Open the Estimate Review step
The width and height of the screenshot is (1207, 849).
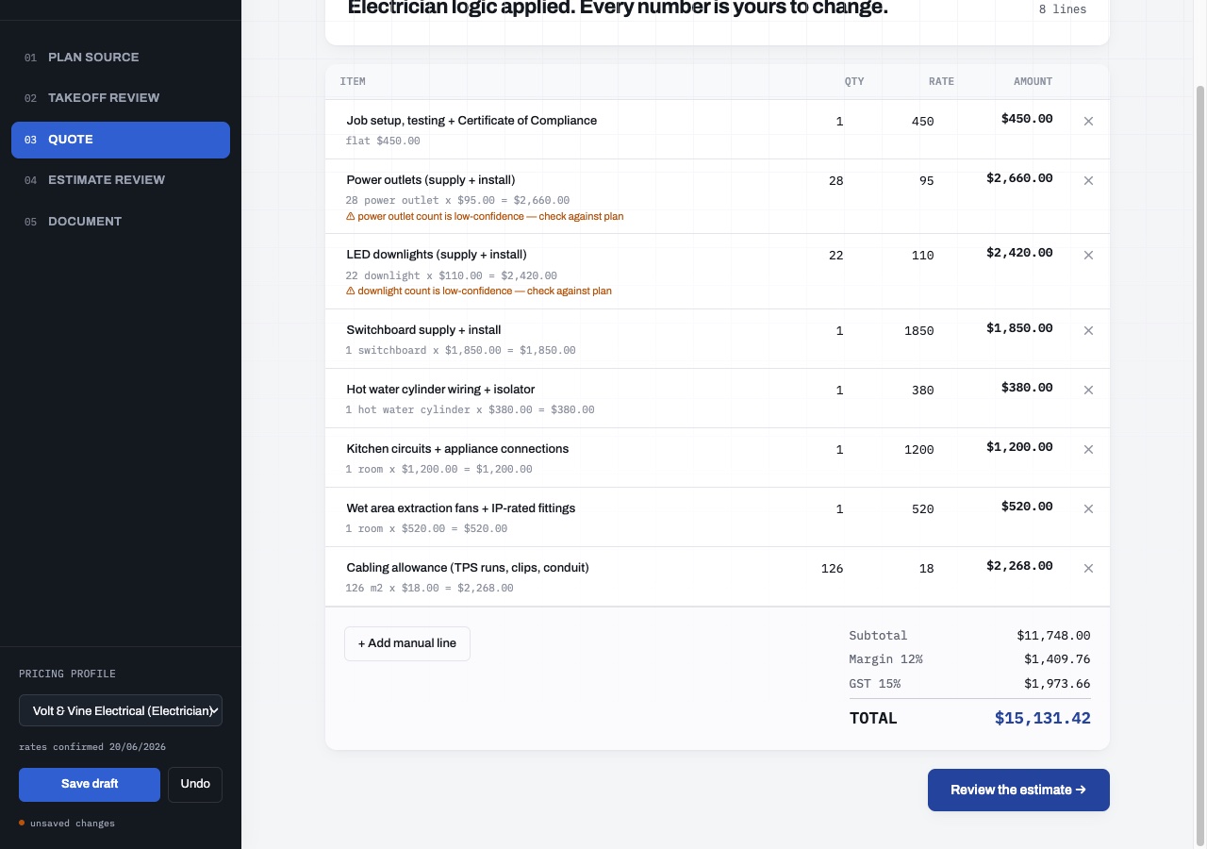point(121,180)
